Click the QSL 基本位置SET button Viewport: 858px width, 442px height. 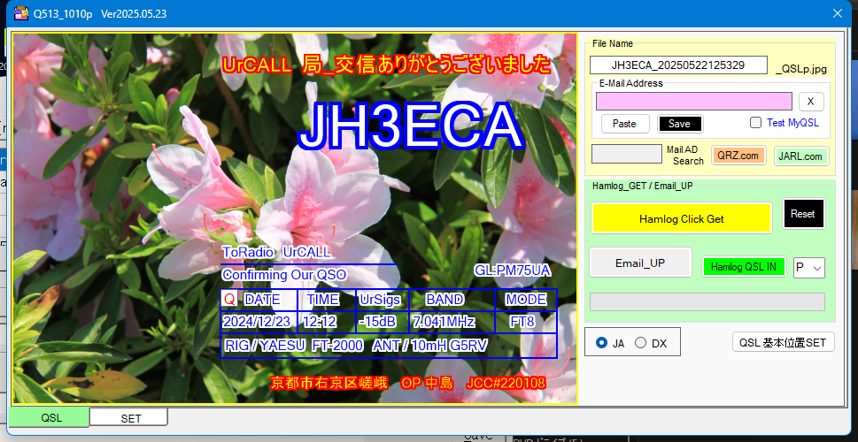click(783, 343)
